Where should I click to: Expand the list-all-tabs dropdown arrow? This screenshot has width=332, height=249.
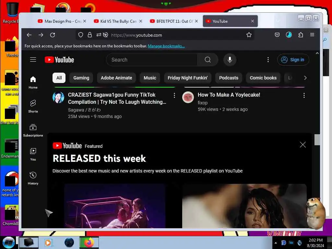click(x=278, y=21)
